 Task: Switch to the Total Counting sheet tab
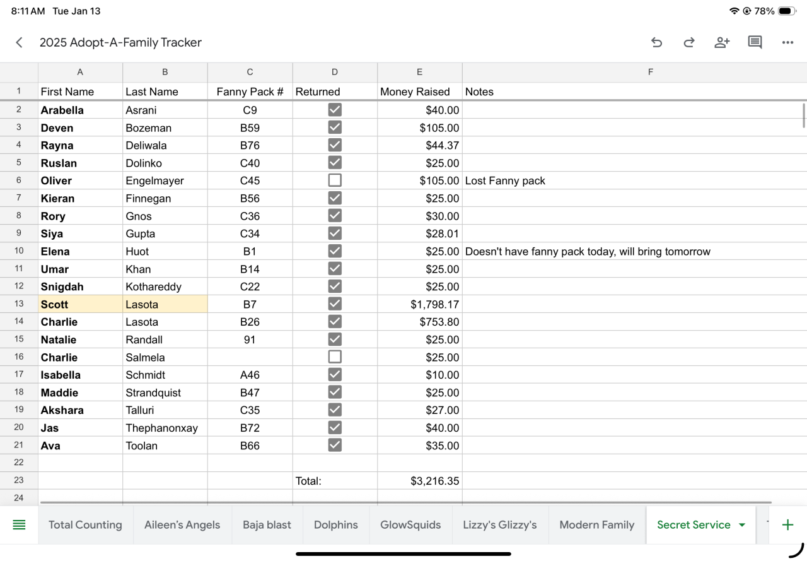coord(85,524)
